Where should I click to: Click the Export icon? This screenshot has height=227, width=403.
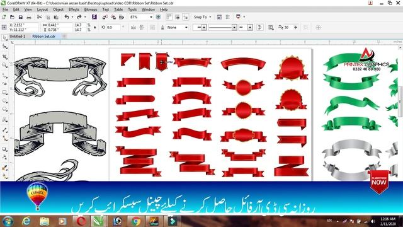[113, 17]
